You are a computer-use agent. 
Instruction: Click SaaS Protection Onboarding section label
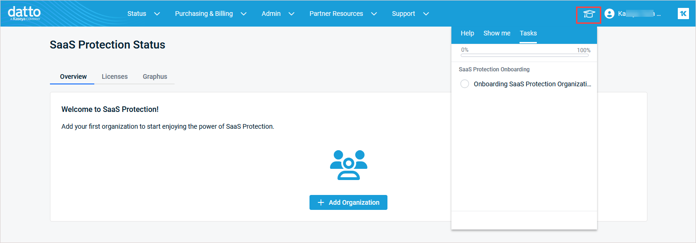coord(494,69)
